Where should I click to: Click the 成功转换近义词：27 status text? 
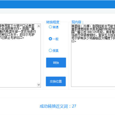[x=58, y=106]
